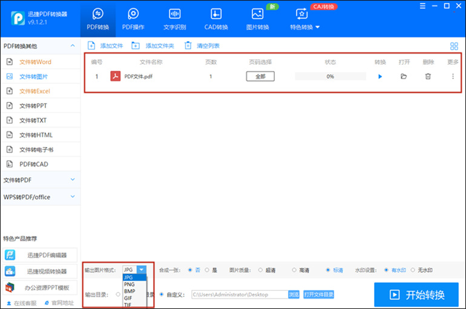Select 否 for 合成一张
This screenshot has height=309, width=466.
(x=190, y=270)
